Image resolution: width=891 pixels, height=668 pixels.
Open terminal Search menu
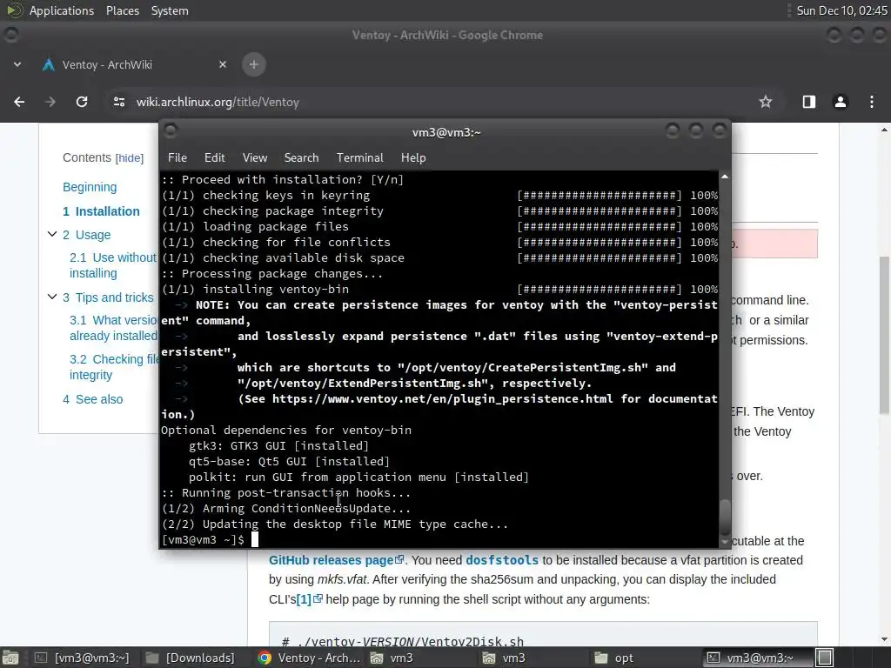pyautogui.click(x=301, y=158)
